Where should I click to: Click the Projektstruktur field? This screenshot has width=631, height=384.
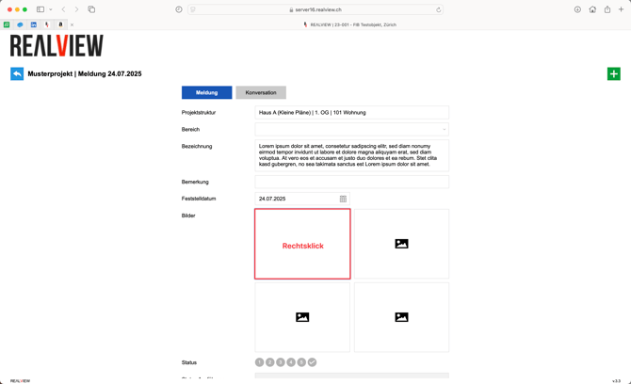point(351,113)
